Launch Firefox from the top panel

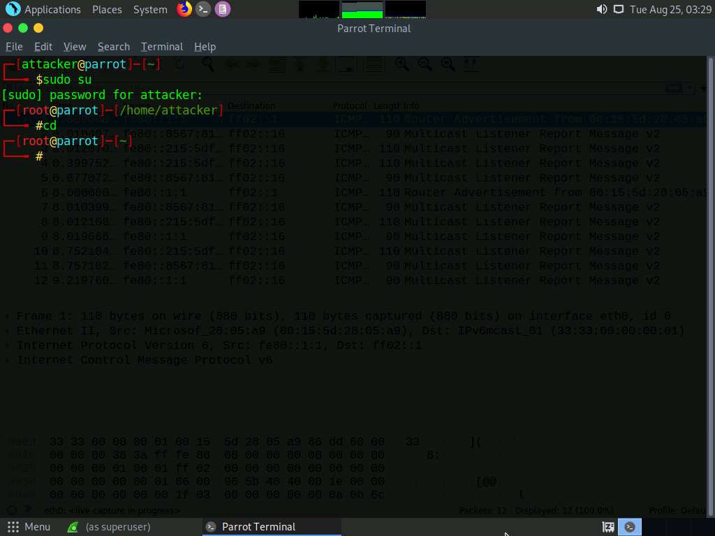click(x=184, y=9)
